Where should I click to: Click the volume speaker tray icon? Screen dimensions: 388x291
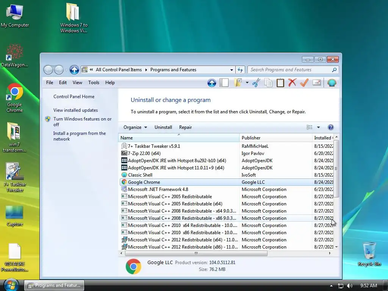point(350,286)
